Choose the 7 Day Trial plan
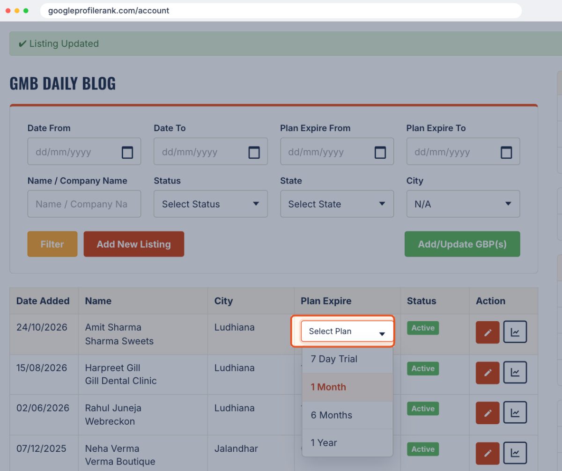This screenshot has width=562, height=471. click(348, 359)
